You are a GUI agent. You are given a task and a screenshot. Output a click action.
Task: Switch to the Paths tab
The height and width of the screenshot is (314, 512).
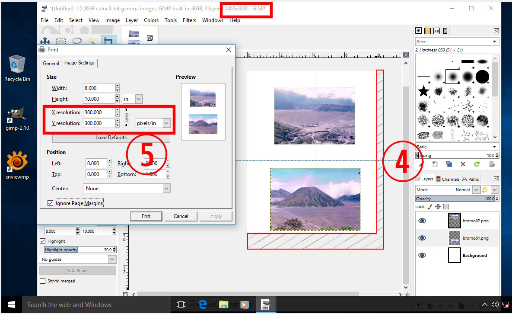click(471, 179)
